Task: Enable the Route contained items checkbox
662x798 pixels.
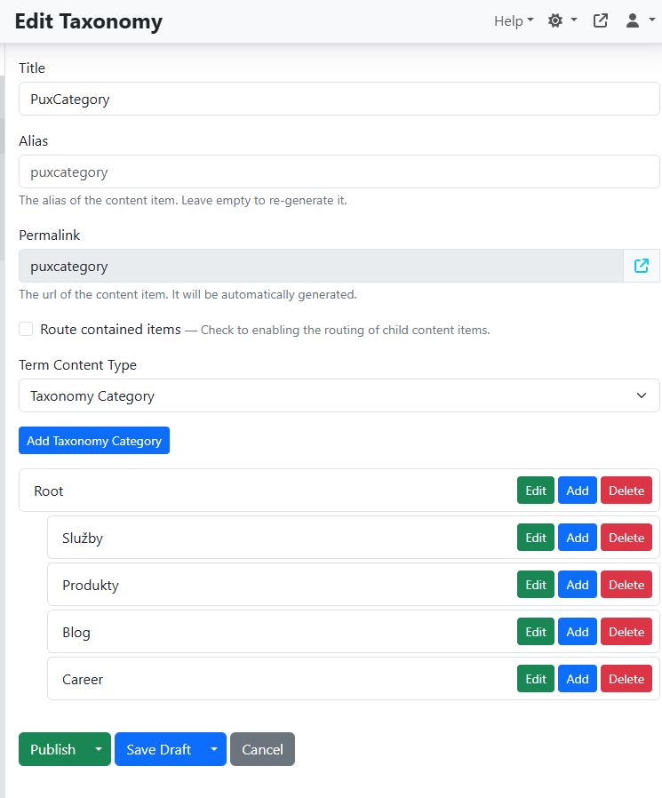Action: pyautogui.click(x=27, y=330)
